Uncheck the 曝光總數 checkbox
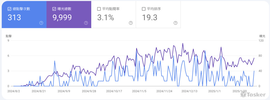The image size is (270, 100). click(54, 9)
